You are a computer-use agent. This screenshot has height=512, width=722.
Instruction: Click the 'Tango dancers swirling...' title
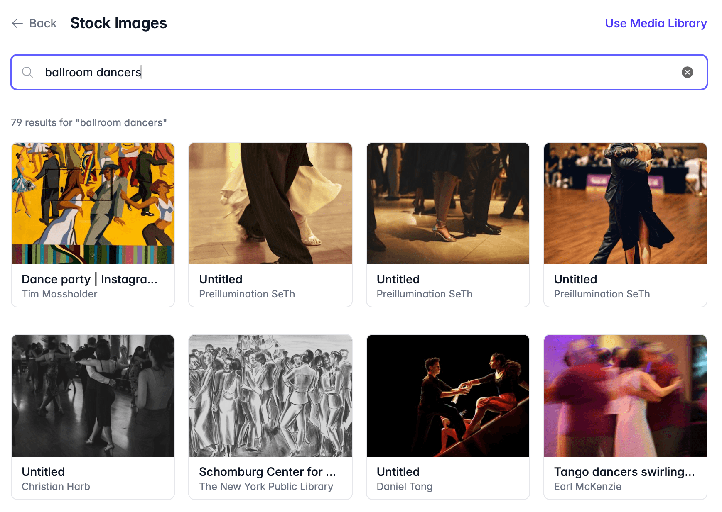[x=624, y=472]
